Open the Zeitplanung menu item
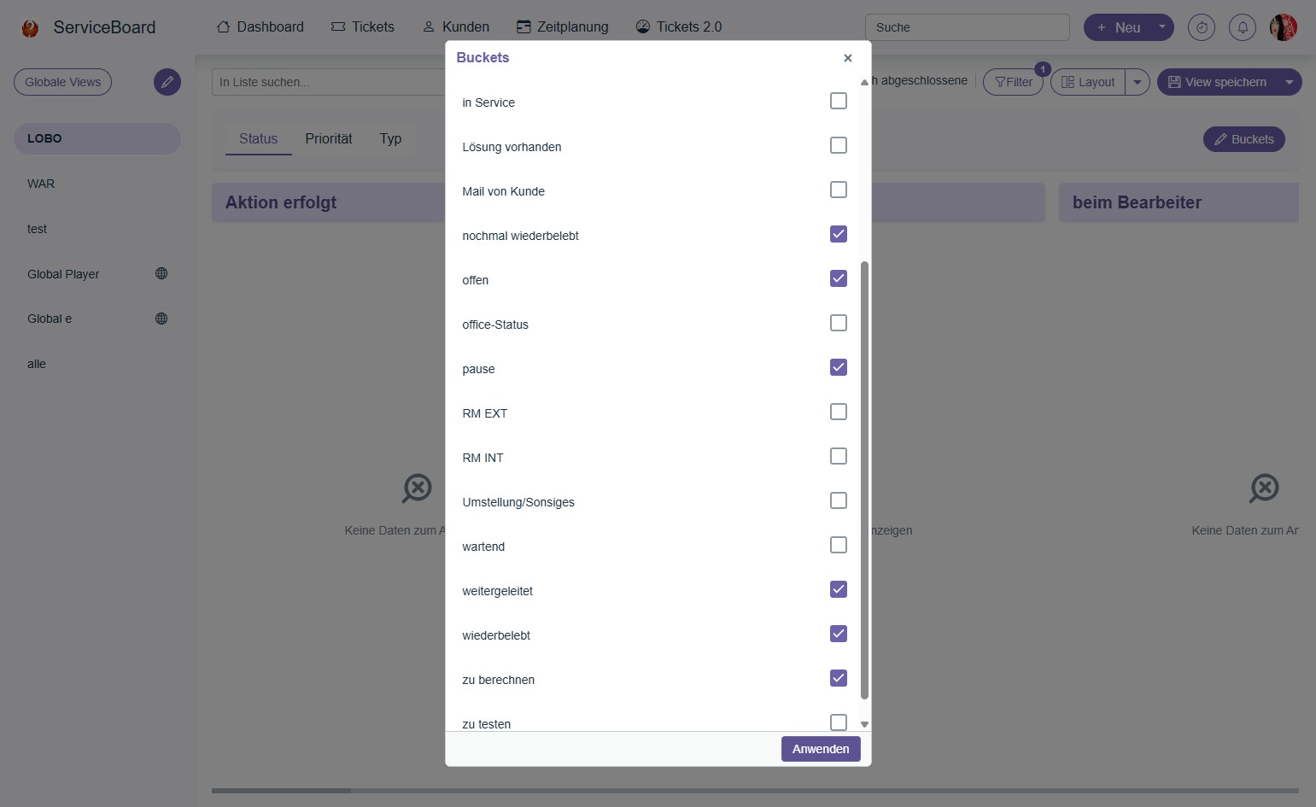 [563, 27]
